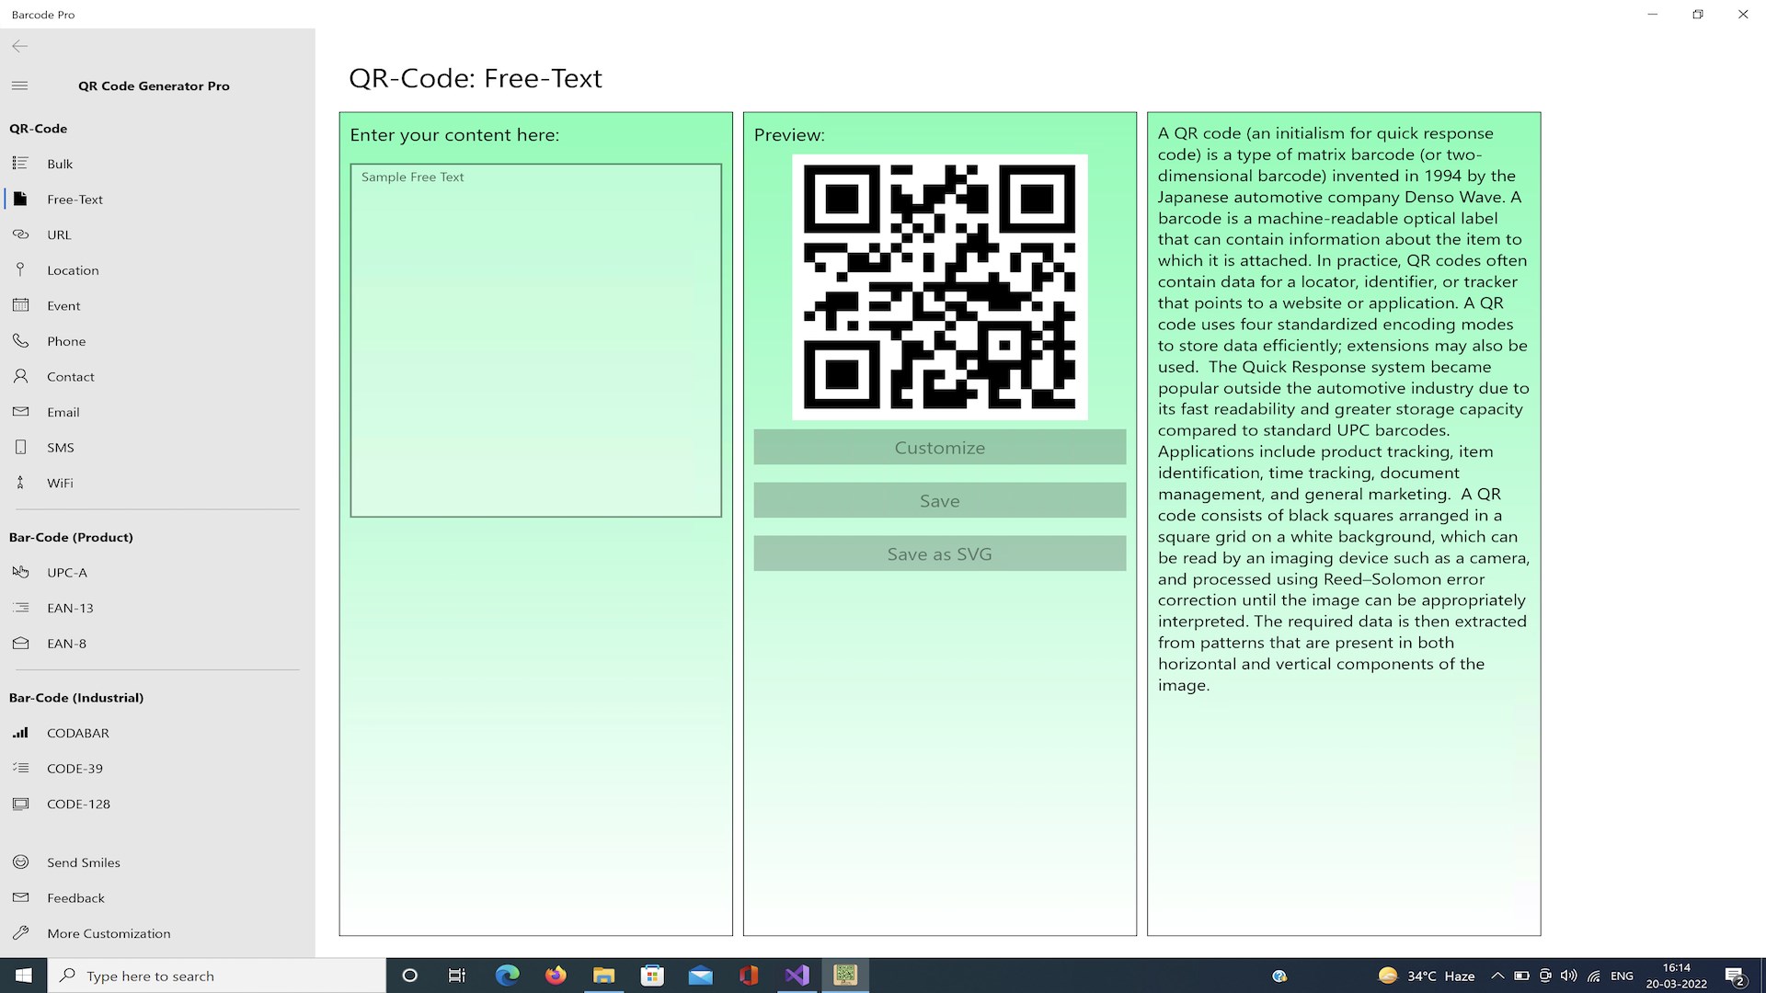Screen dimensions: 1766x993
Task: Click the Customize button
Action: pyautogui.click(x=939, y=448)
